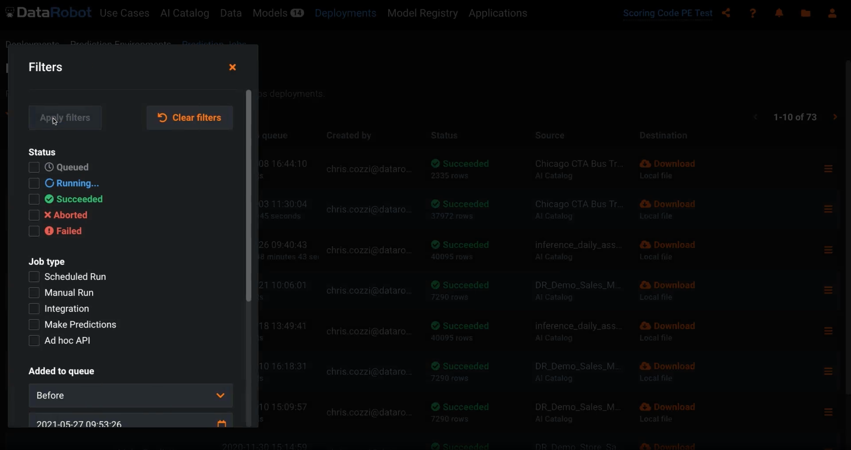Click the share icon in the top bar
851x450 pixels.
coord(726,13)
